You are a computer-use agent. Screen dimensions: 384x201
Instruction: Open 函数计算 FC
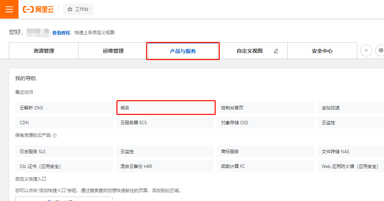tap(265, 167)
